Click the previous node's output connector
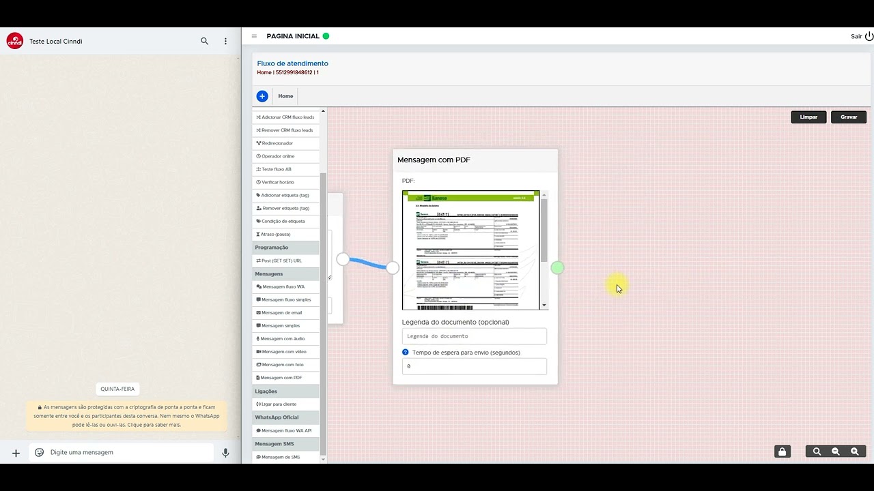Screen dimensions: 874x491 tap(343, 259)
